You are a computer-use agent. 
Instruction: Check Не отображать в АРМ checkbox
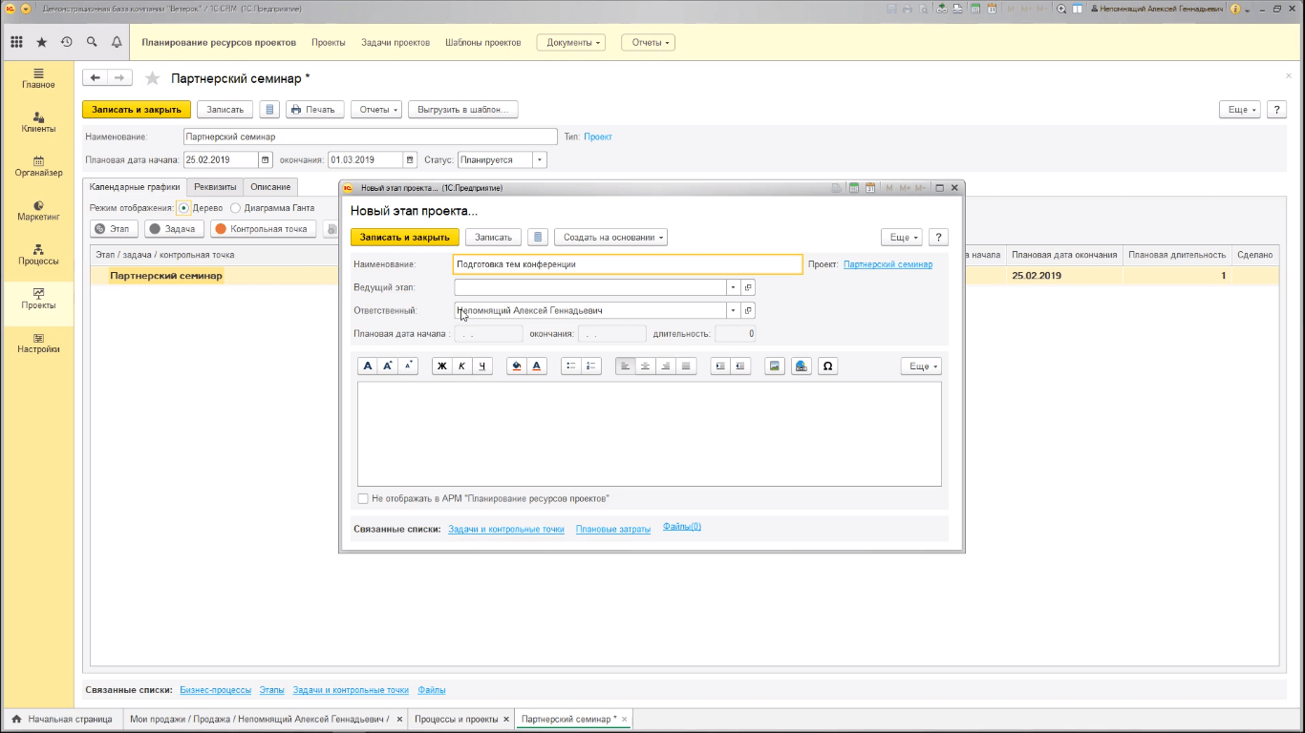click(x=363, y=498)
